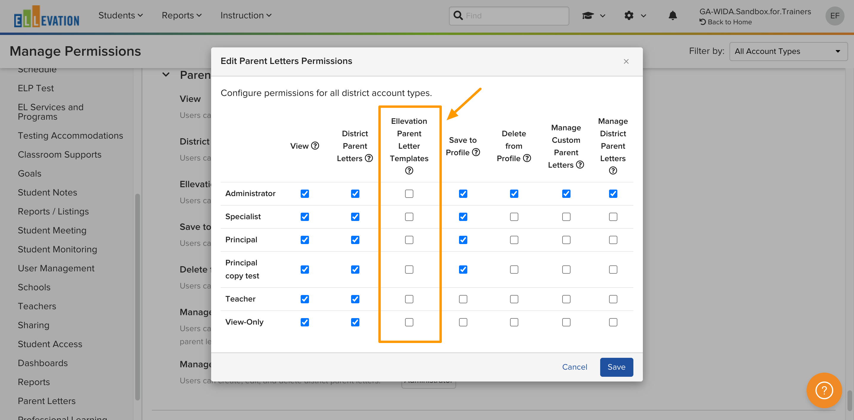
Task: Check Delete from Profile for Specialist
Action: (x=514, y=217)
